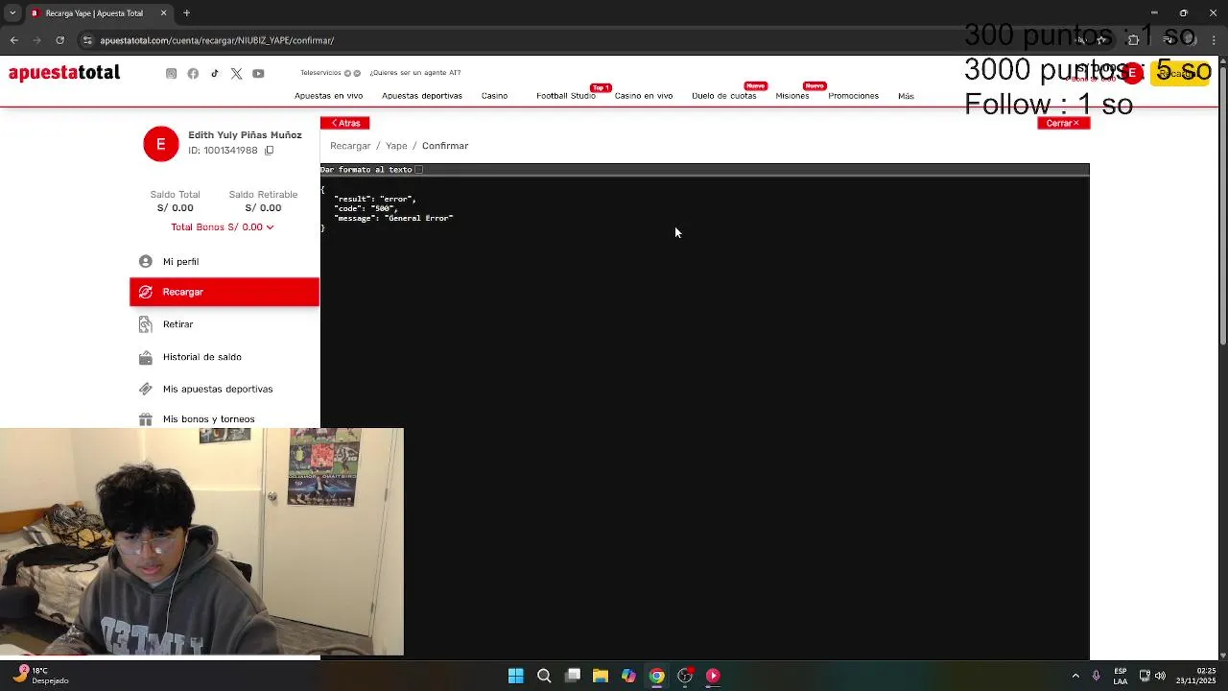This screenshot has height=691, width=1228.
Task: Click the pink play-button app in taskbar
Action: click(x=713, y=676)
